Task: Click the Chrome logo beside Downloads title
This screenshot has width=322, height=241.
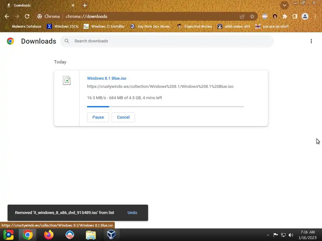Action: (10, 41)
